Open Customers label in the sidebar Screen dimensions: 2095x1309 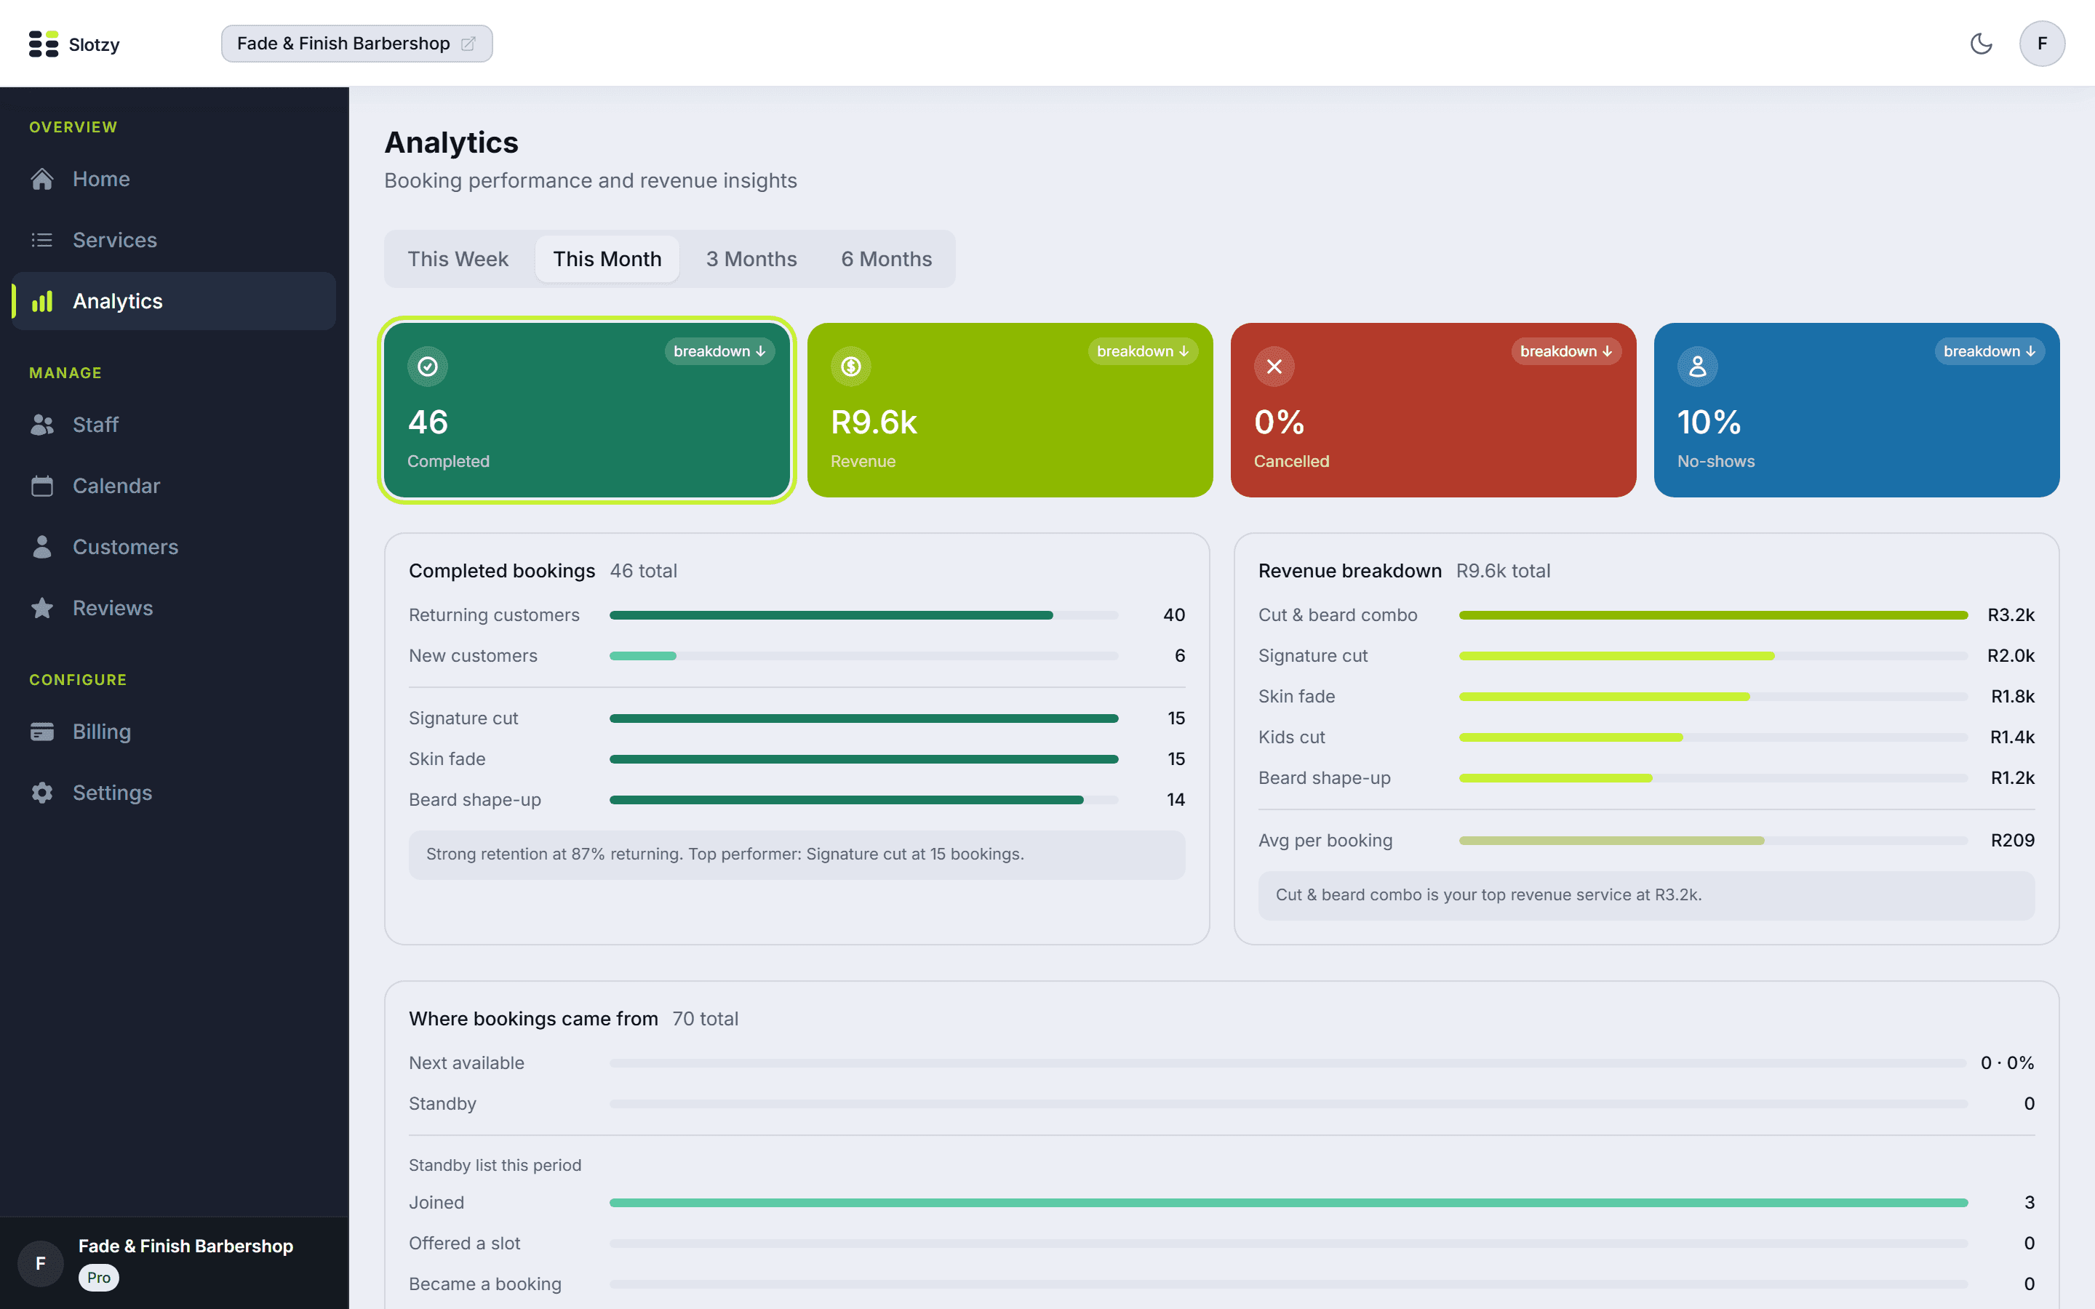pyautogui.click(x=126, y=547)
